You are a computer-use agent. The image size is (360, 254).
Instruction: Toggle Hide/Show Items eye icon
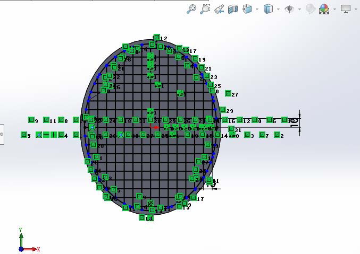click(289, 9)
